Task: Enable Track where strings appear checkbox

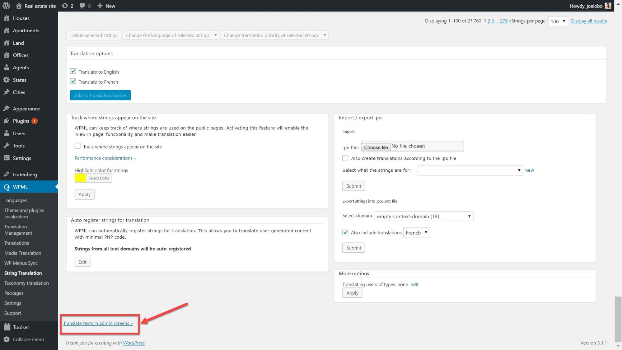Action: point(77,146)
